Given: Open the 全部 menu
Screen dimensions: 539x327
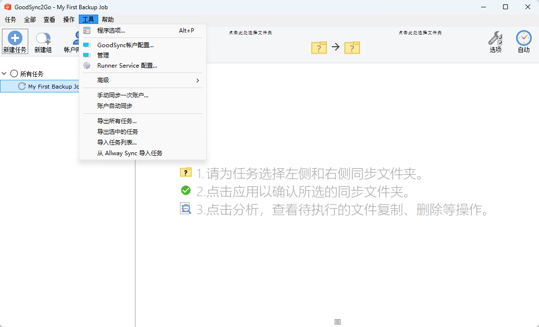Looking at the screenshot, I should [x=30, y=19].
